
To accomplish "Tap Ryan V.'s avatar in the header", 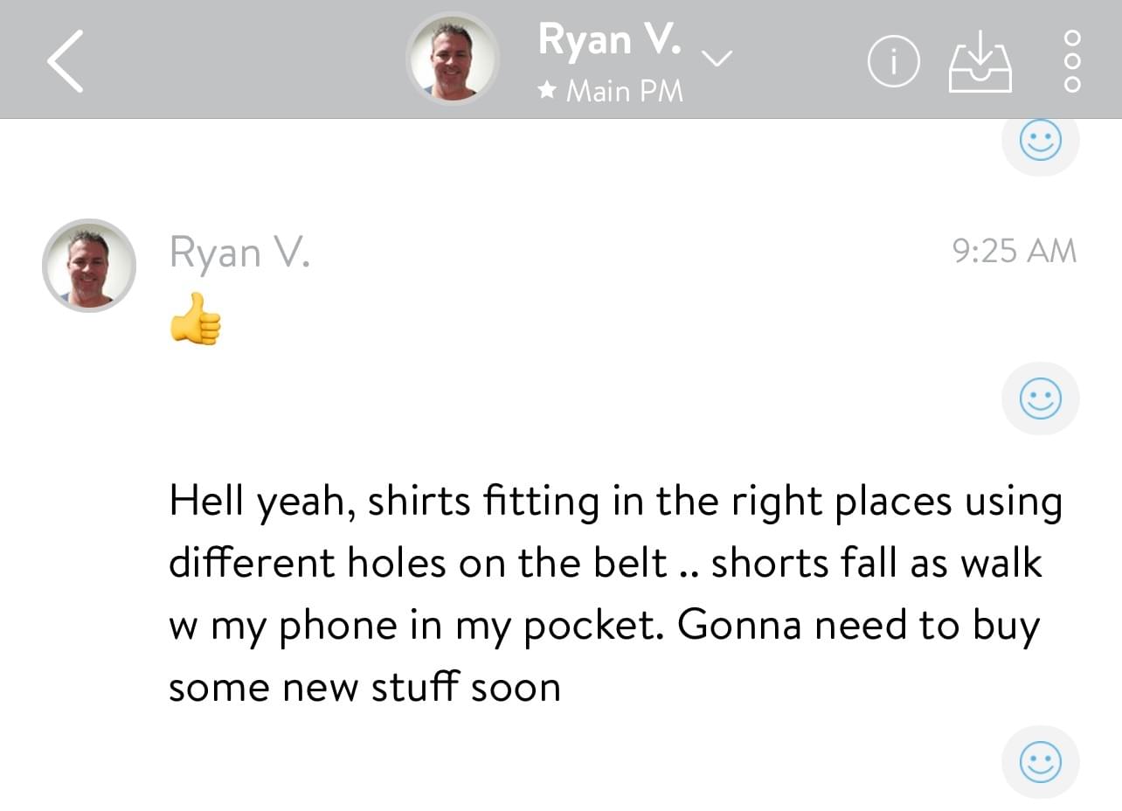I will tap(453, 59).
